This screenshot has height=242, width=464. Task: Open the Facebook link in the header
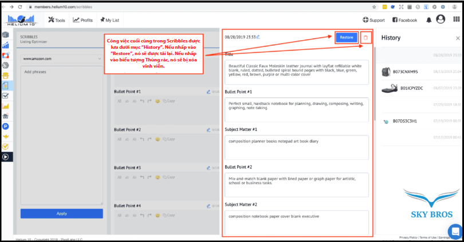(x=404, y=20)
